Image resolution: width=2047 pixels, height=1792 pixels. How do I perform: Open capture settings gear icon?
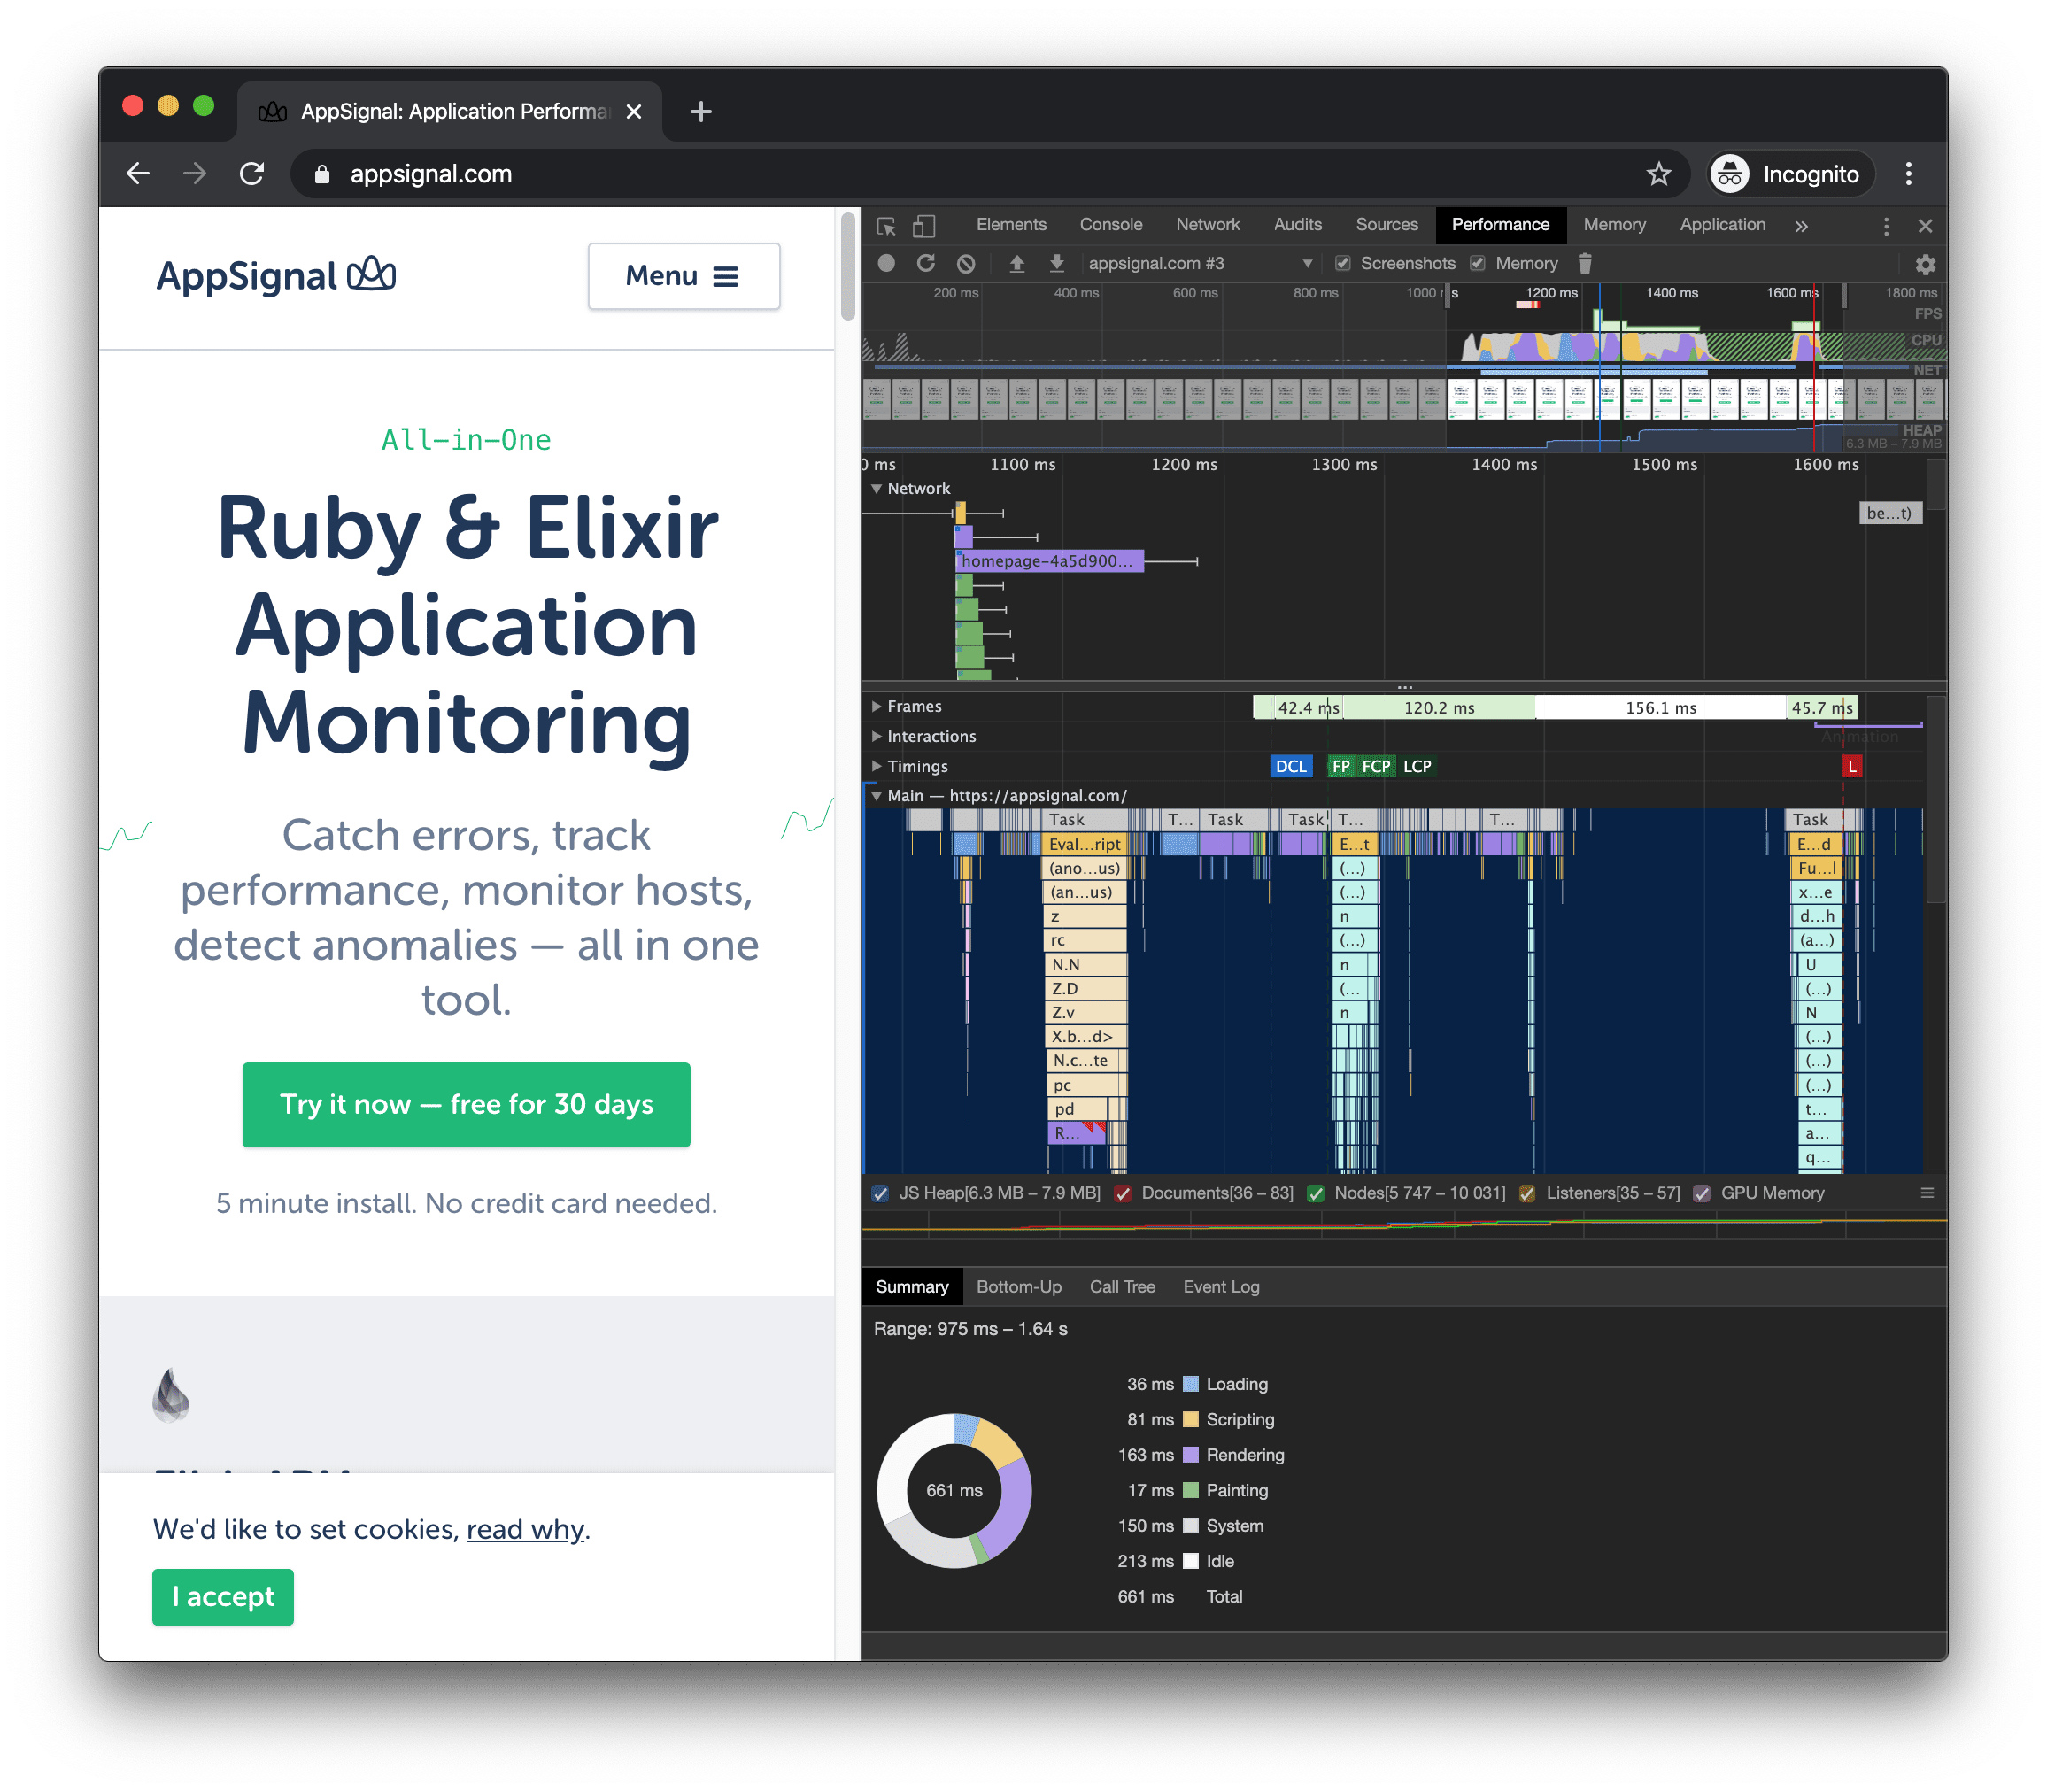[x=1925, y=264]
